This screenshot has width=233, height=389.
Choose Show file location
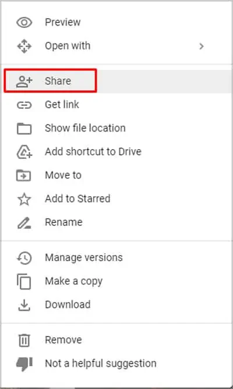click(116, 129)
